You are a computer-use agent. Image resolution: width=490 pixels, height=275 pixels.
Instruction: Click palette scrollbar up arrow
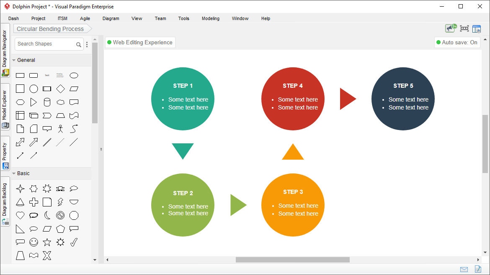(x=95, y=40)
